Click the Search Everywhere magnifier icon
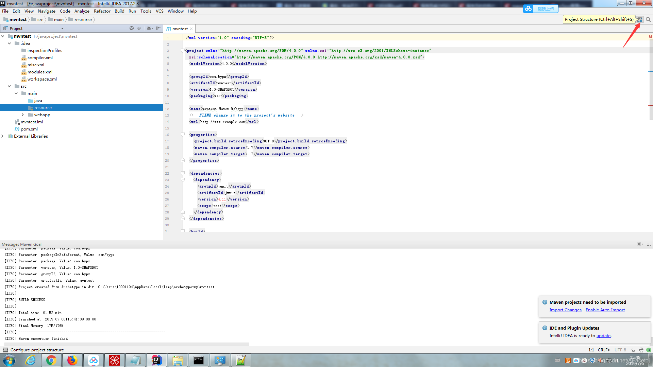653x367 pixels. pyautogui.click(x=648, y=19)
